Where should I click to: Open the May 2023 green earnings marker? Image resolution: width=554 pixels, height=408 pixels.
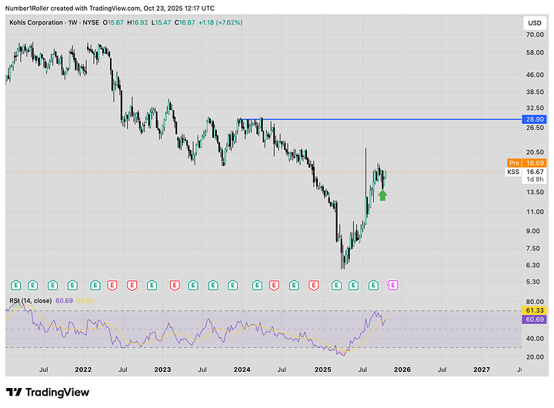193,285
